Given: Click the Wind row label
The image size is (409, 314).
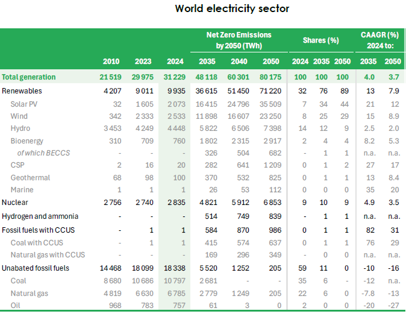Looking at the screenshot, I should [19, 116].
